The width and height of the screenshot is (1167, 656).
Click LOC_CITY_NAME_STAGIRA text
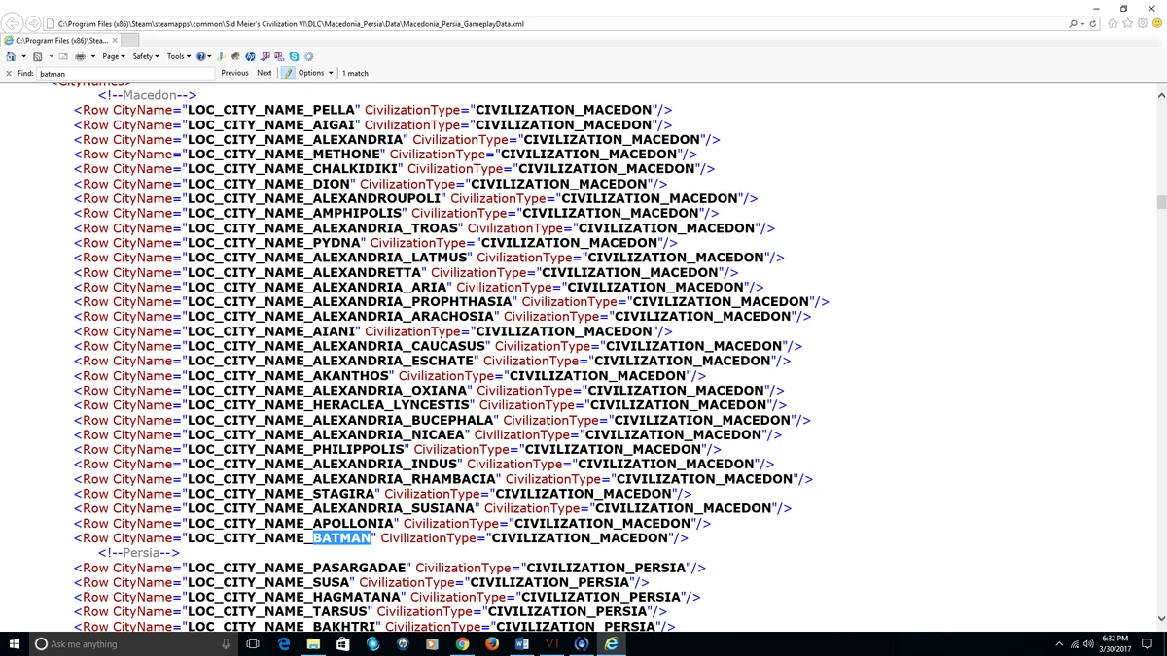point(283,494)
